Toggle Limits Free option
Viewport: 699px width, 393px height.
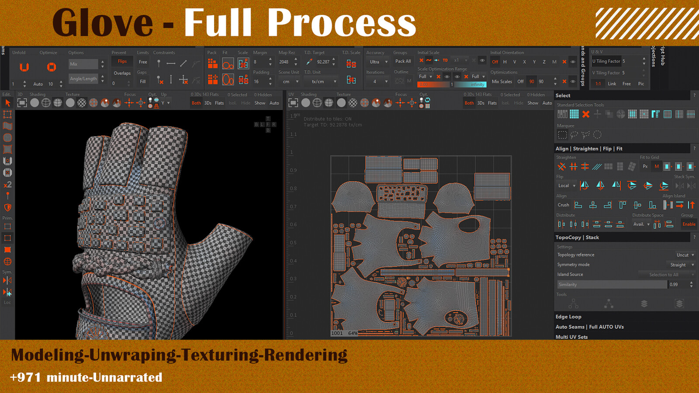[x=143, y=62]
